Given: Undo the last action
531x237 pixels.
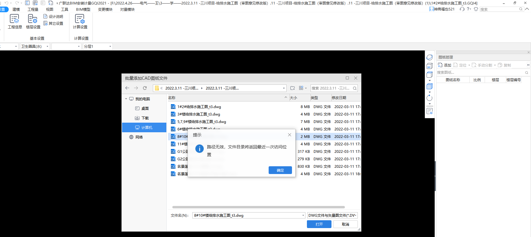Looking at the screenshot, I should [7, 3].
